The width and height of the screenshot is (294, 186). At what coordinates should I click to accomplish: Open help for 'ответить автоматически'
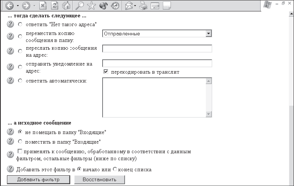[x=10, y=80]
